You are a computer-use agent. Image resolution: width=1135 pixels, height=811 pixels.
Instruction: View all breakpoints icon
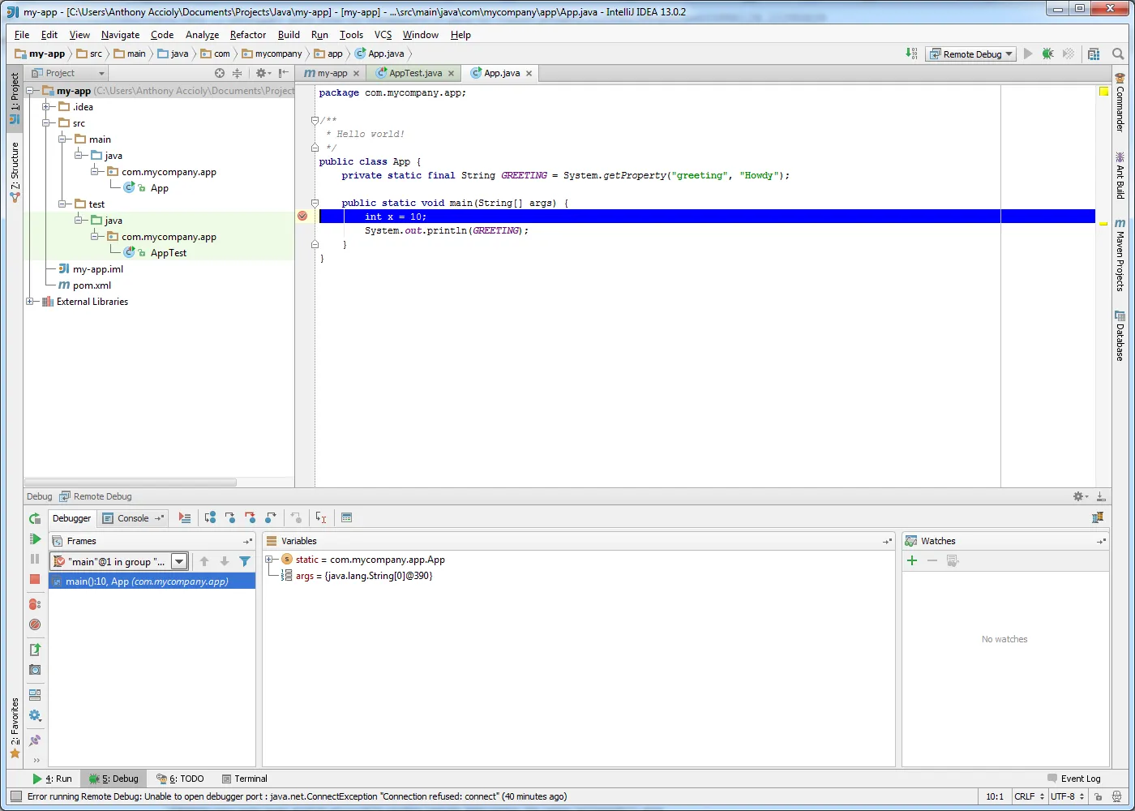tap(35, 604)
